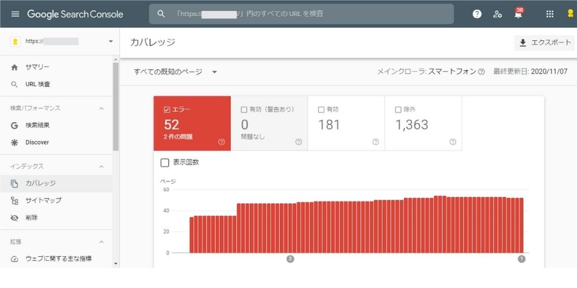Click the help icon next to スマートフォン
577x288 pixels.
pos(481,71)
